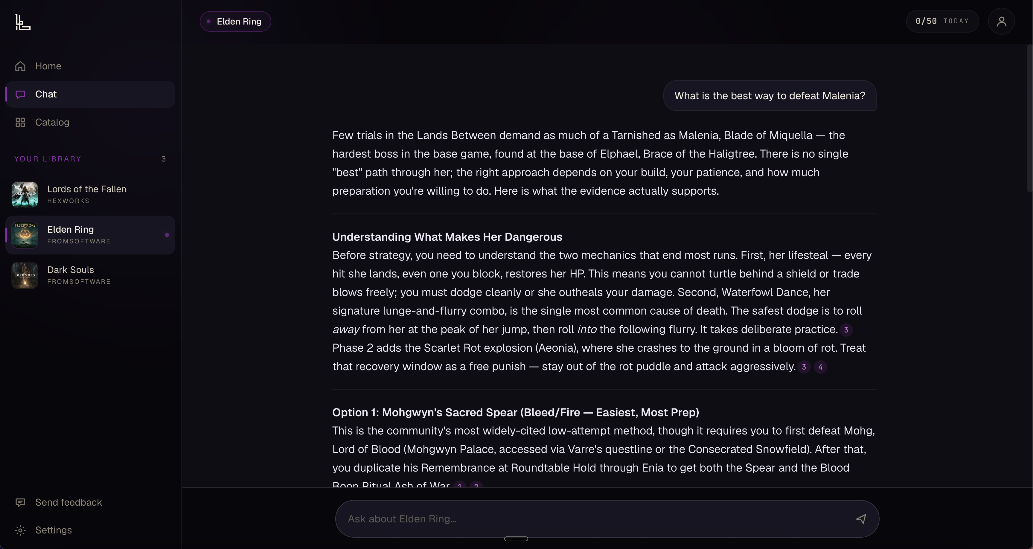Open citation 3 after 'attack aggressively'

coord(804,367)
